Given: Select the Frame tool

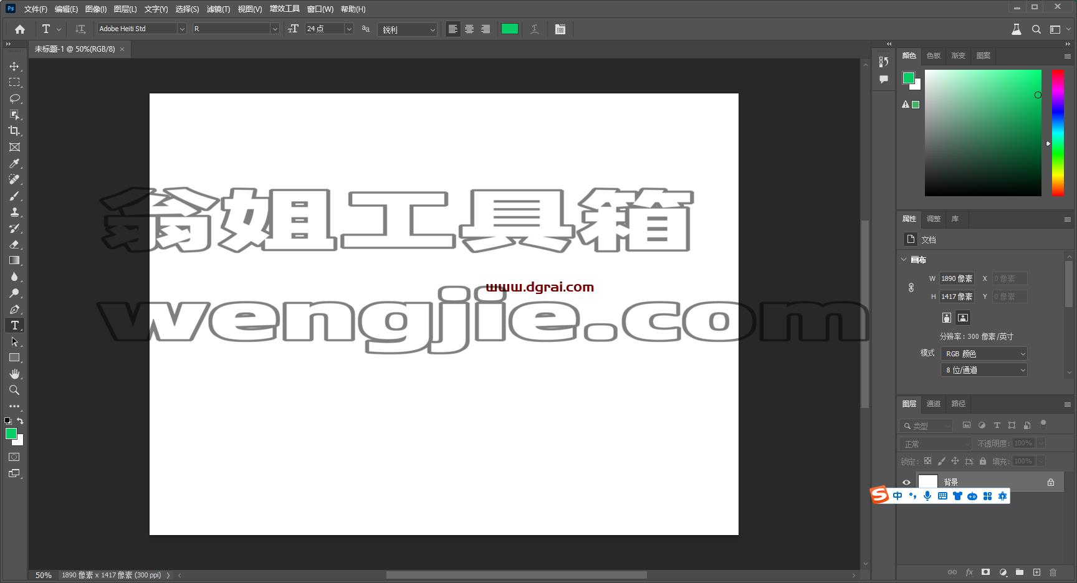Looking at the screenshot, I should [14, 147].
